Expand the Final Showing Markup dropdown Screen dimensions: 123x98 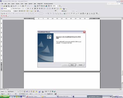tap(7, 11)
